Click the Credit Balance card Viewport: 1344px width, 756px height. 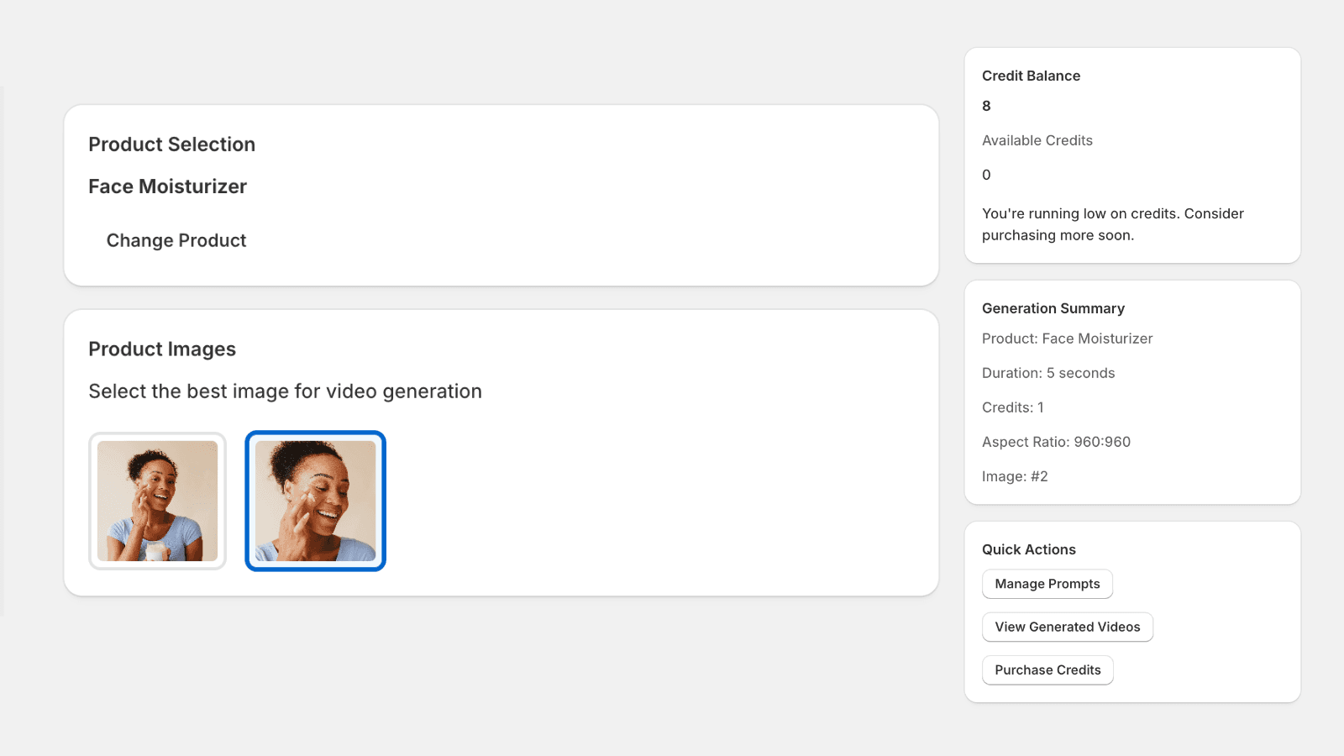click(x=1132, y=155)
